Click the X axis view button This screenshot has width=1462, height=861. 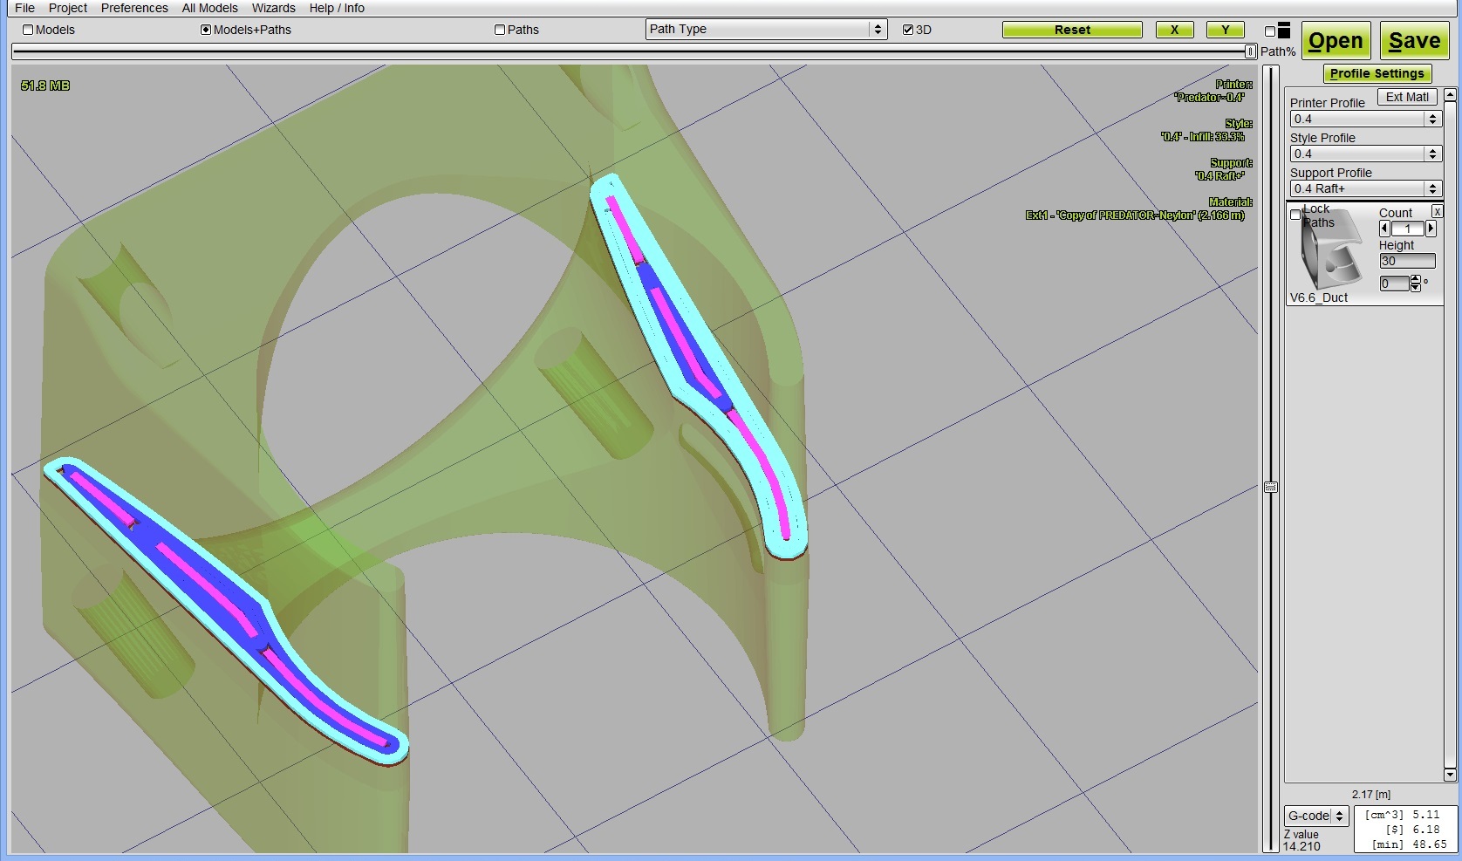click(1174, 30)
